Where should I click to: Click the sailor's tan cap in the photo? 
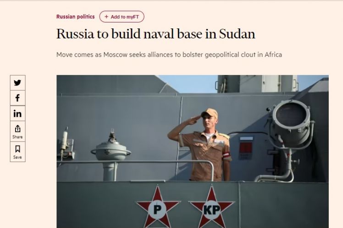click(210, 114)
